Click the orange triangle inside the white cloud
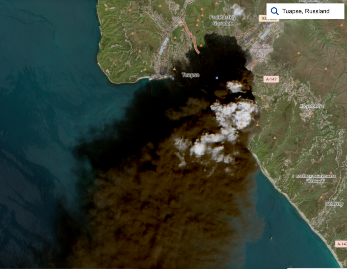 pos(240,125)
